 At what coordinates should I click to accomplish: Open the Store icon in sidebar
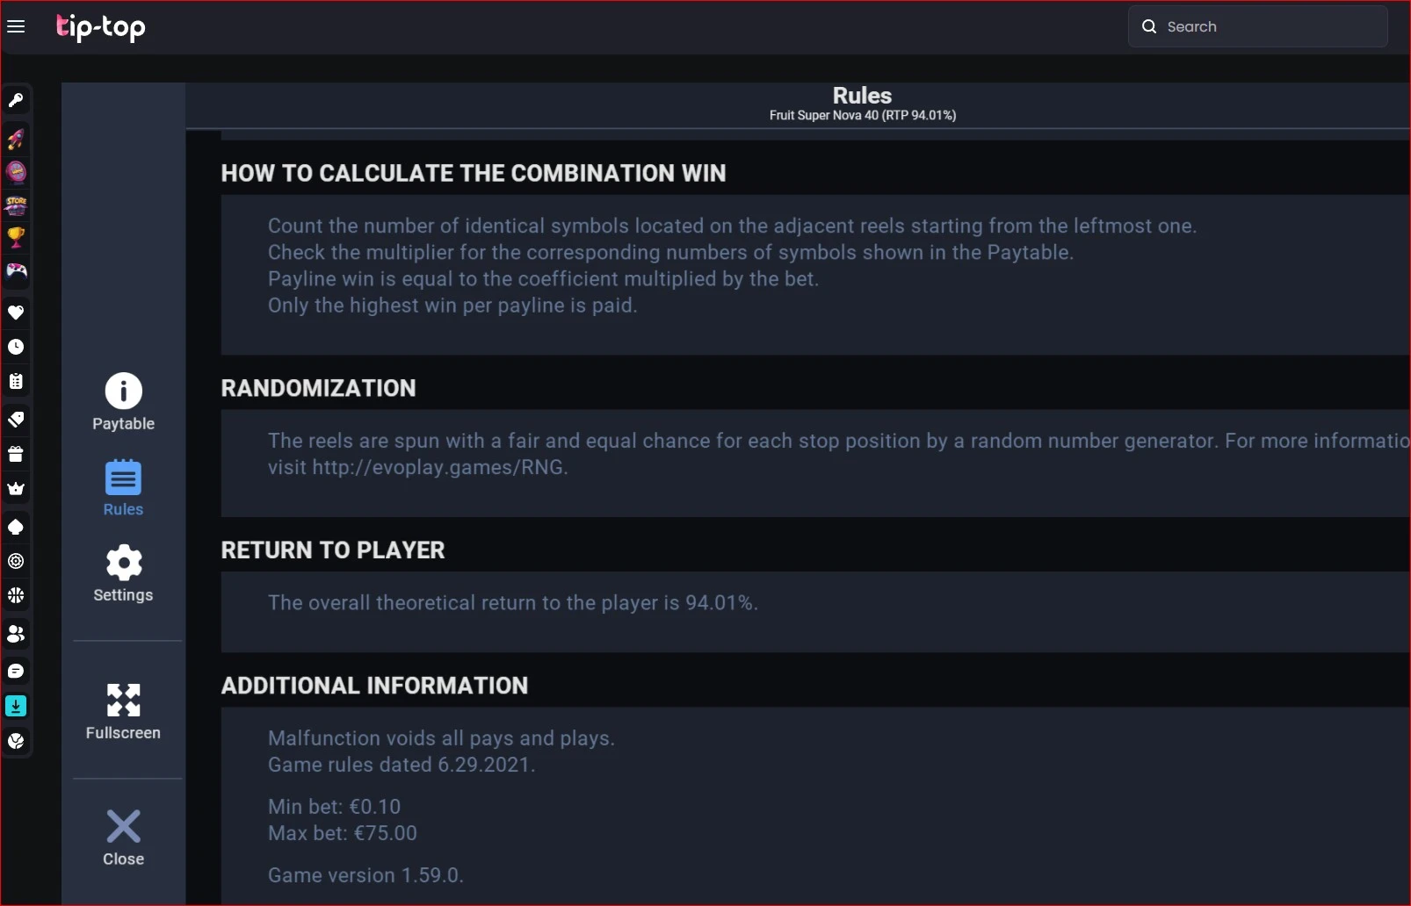click(x=16, y=205)
